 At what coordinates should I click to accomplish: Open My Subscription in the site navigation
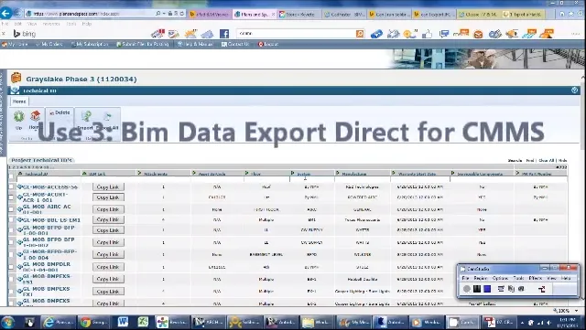89,44
